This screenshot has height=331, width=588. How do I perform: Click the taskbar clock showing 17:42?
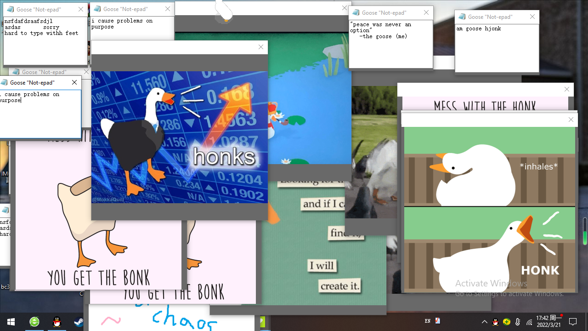pos(548,321)
